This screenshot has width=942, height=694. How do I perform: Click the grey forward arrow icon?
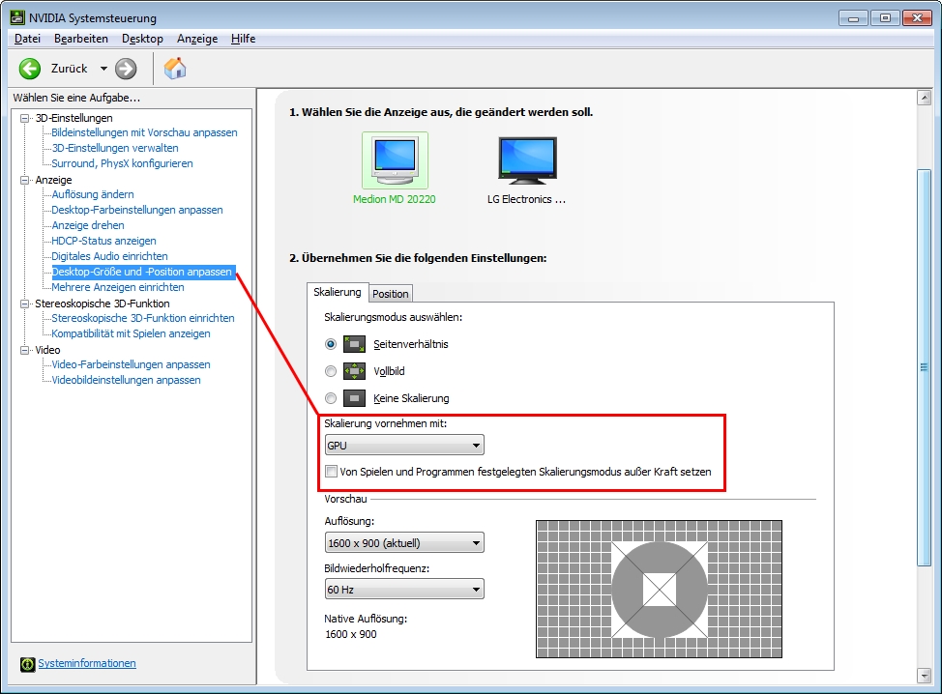[126, 69]
